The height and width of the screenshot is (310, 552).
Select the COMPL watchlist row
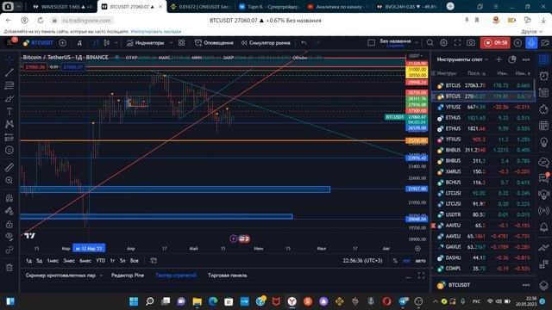click(x=484, y=269)
